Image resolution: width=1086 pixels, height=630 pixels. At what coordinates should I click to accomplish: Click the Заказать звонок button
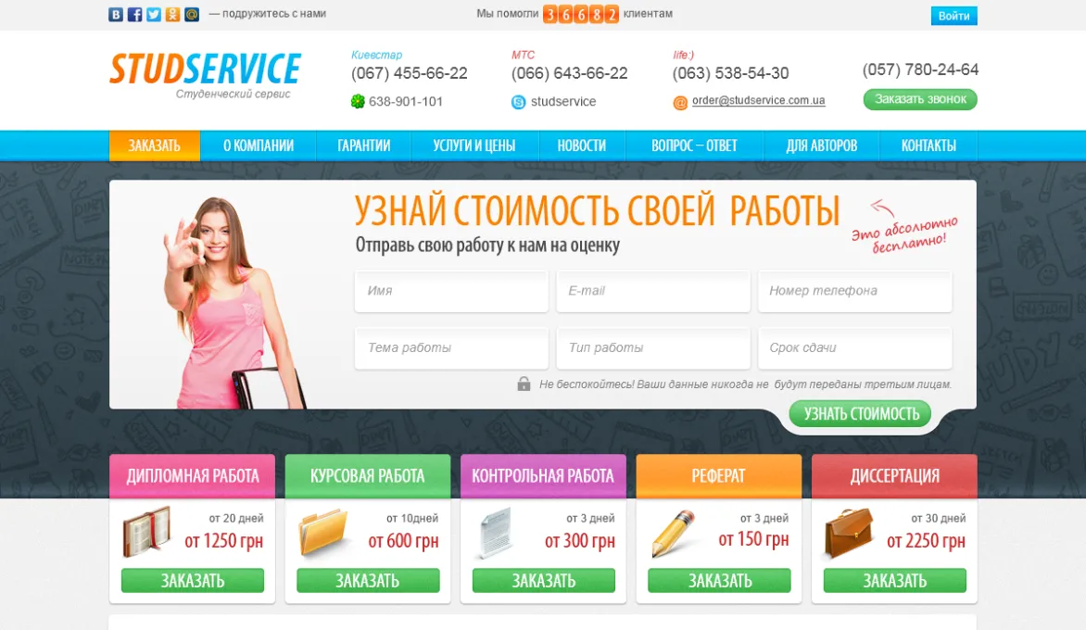920,99
